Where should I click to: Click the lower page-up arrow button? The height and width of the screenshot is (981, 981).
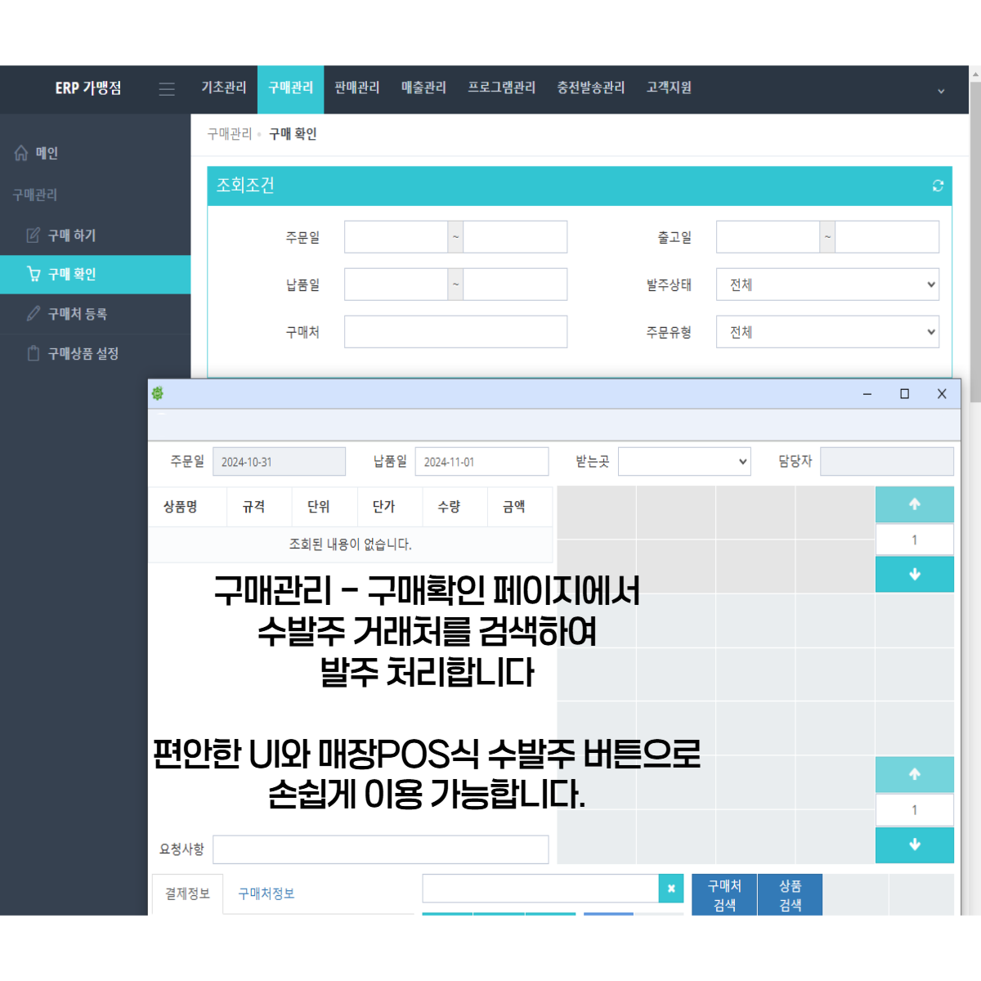pyautogui.click(x=915, y=774)
